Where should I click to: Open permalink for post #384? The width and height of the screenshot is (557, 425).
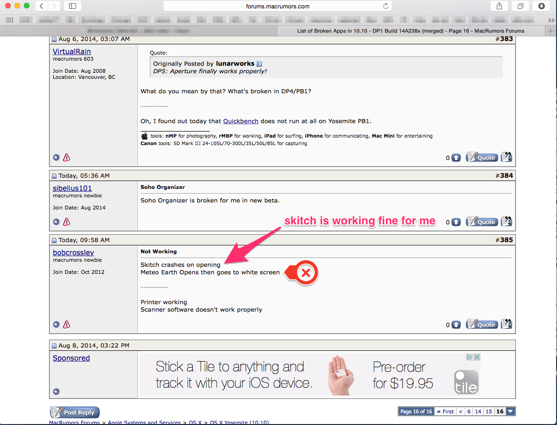[x=507, y=175]
